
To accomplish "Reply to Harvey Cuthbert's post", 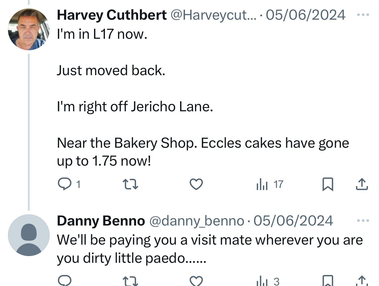I will click(x=65, y=184).
